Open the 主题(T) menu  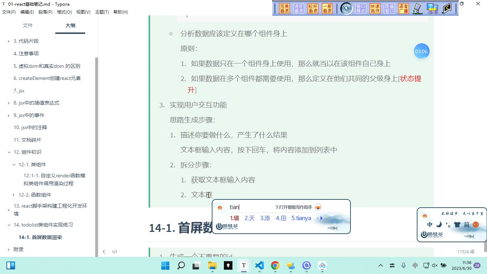[102, 12]
